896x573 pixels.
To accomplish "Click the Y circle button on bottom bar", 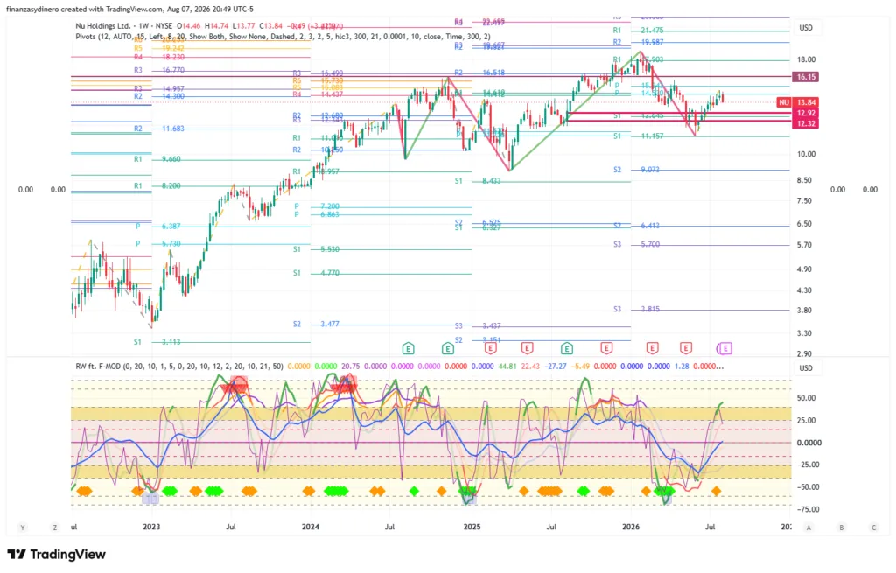I will coord(22,528).
